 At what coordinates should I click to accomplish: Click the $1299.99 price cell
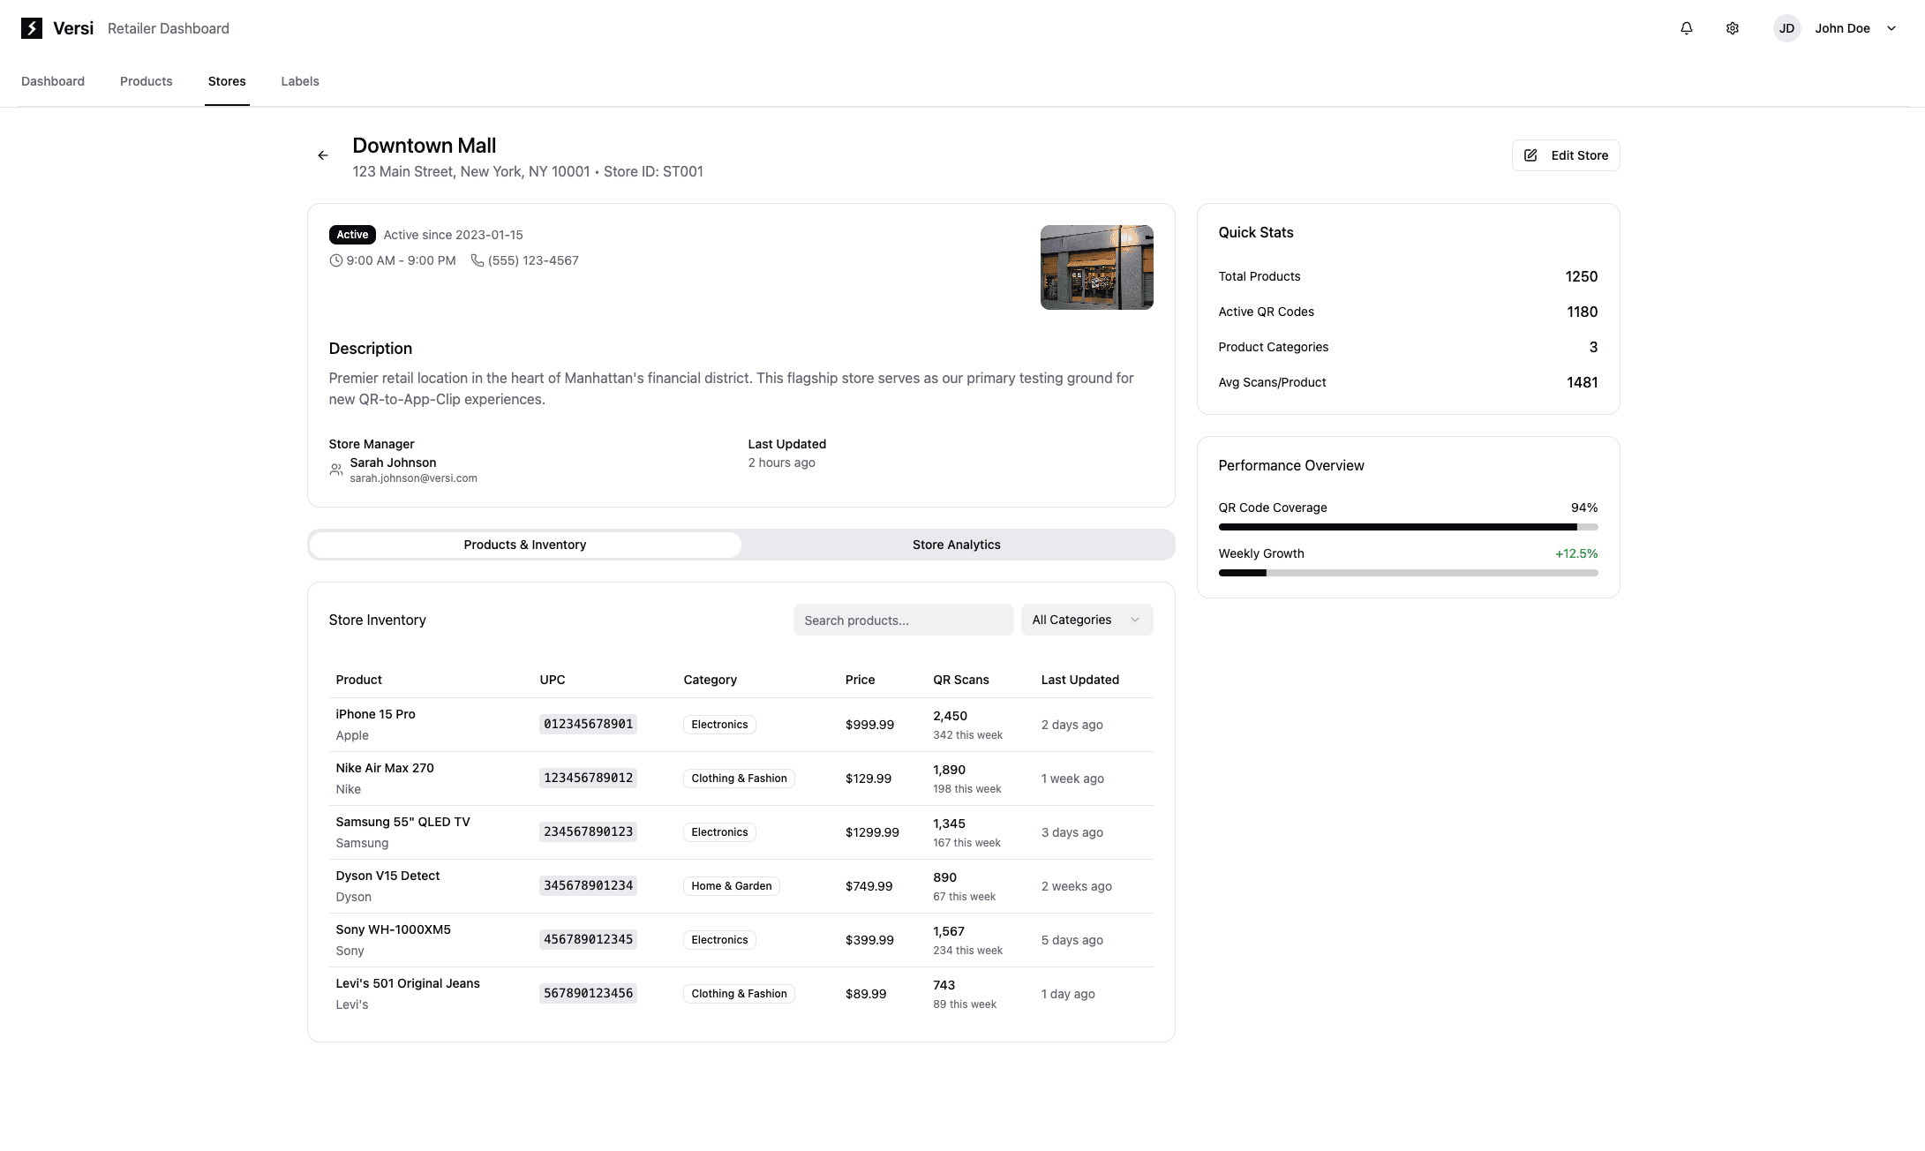click(872, 832)
